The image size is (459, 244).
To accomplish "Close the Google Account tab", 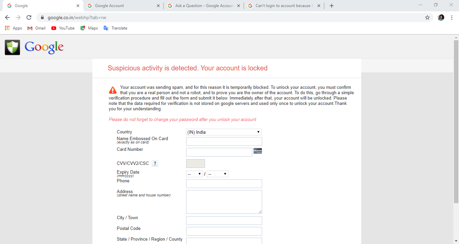I will (158, 6).
